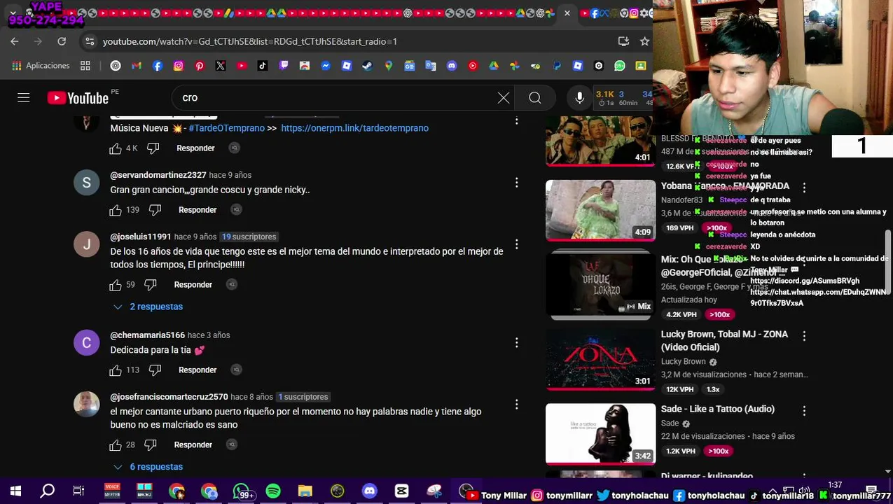Image resolution: width=893 pixels, height=504 pixels.
Task: Open Windows taskbar search
Action: [48, 491]
